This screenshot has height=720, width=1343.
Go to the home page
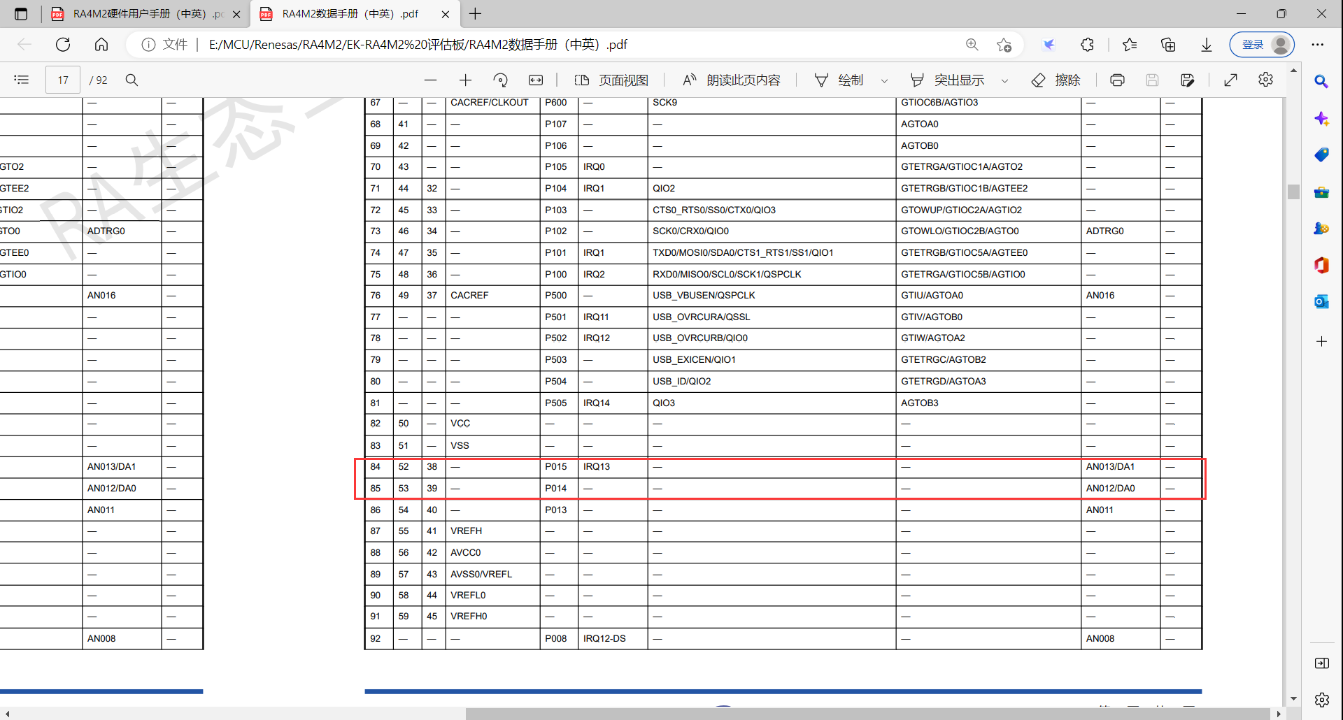(101, 45)
